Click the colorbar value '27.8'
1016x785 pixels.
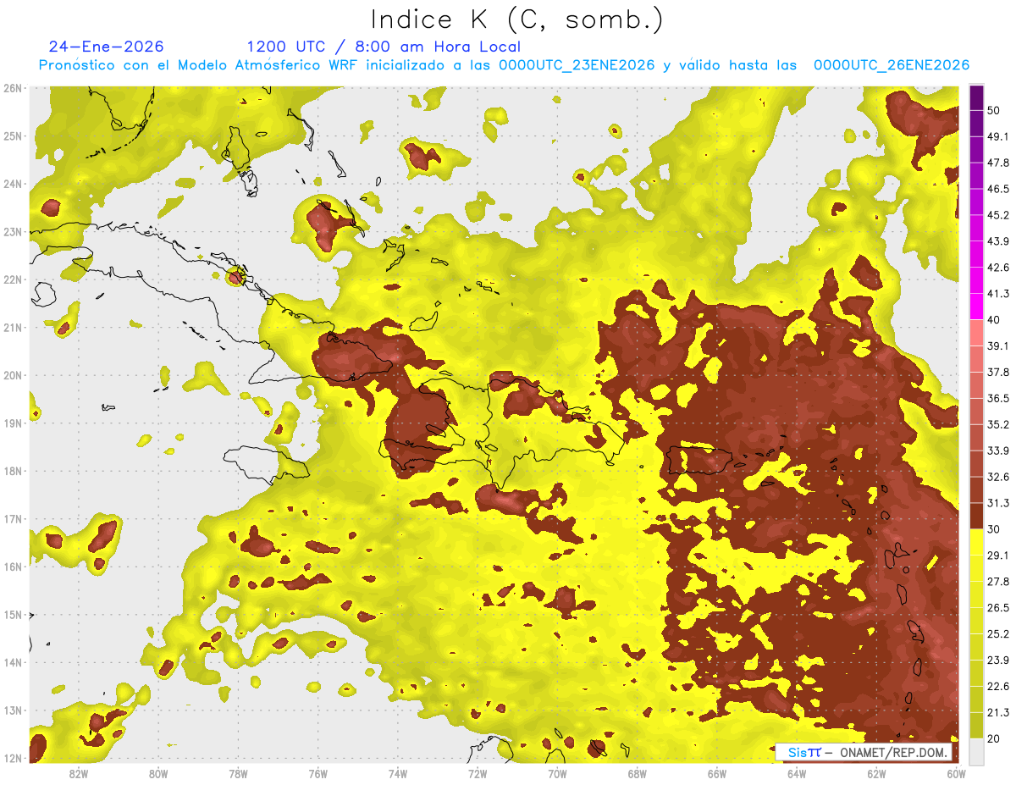[998, 582]
